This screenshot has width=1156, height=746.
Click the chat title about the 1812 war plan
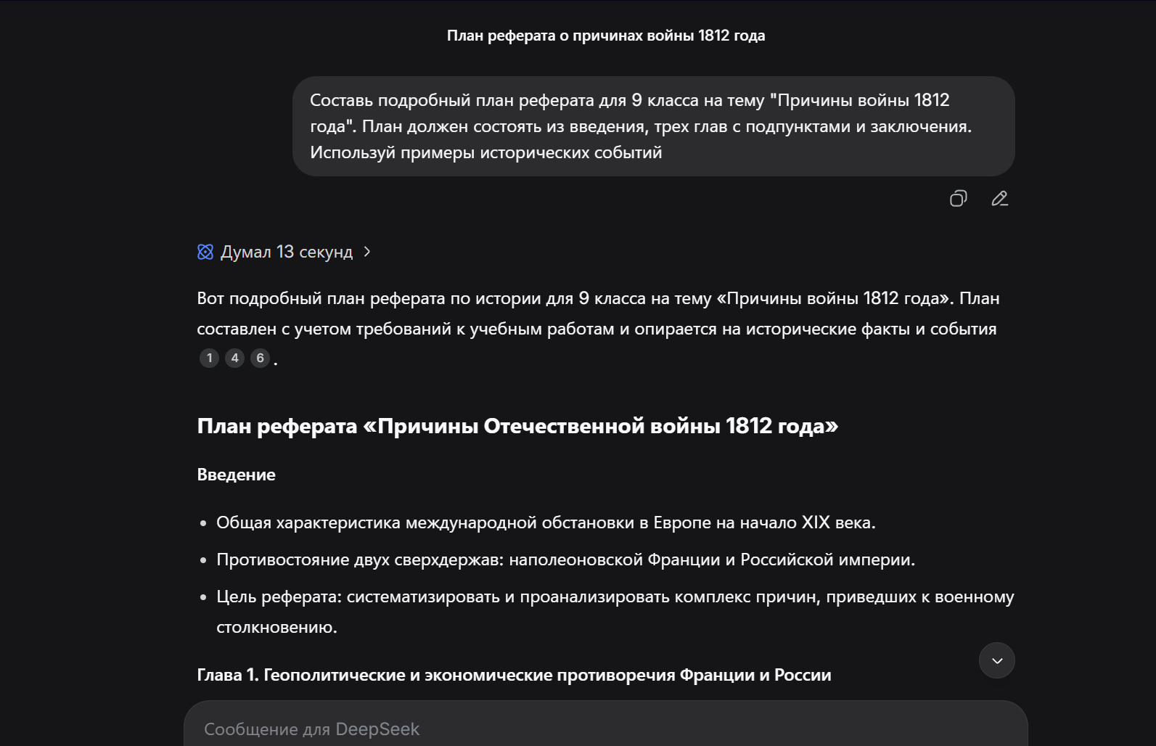607,34
